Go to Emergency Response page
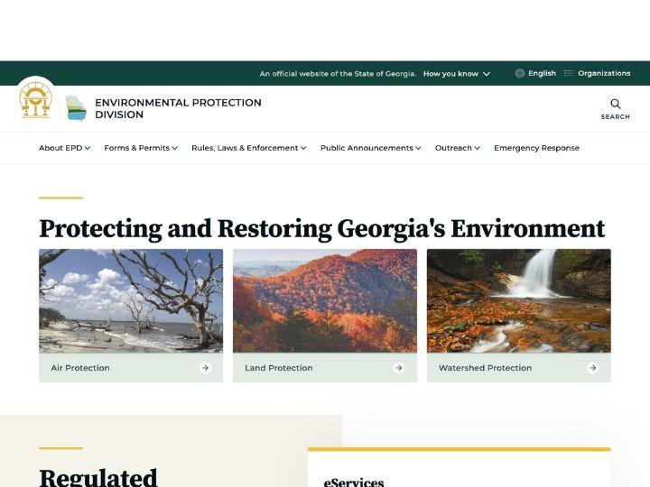The width and height of the screenshot is (650, 487). 536,148
